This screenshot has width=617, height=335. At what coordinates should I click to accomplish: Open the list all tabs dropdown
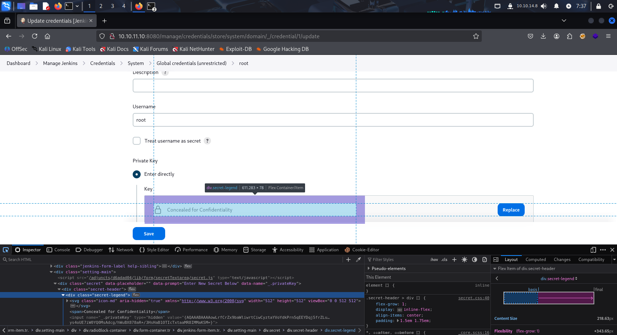point(564,21)
